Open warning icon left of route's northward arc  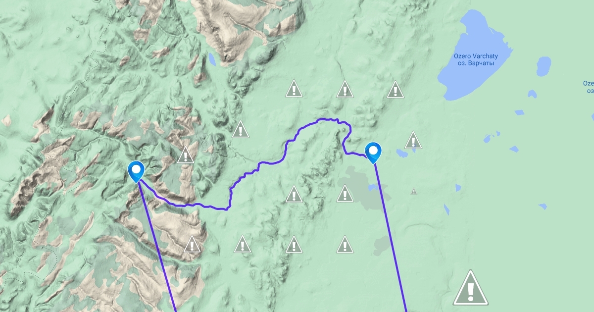(x=240, y=129)
